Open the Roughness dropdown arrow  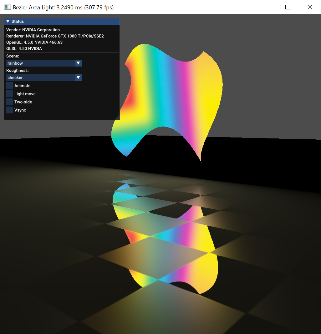[x=78, y=77]
